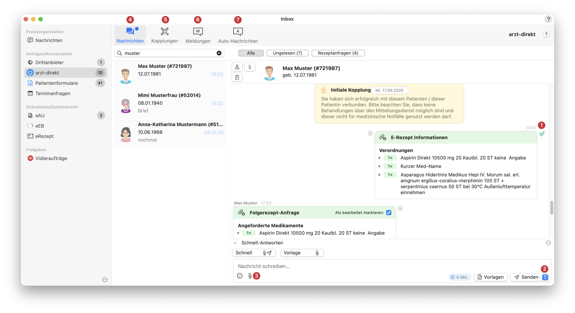Screen dimensions: 575x313
Task: Open Folgerezept-Anfrage message options menu
Action: click(x=400, y=209)
